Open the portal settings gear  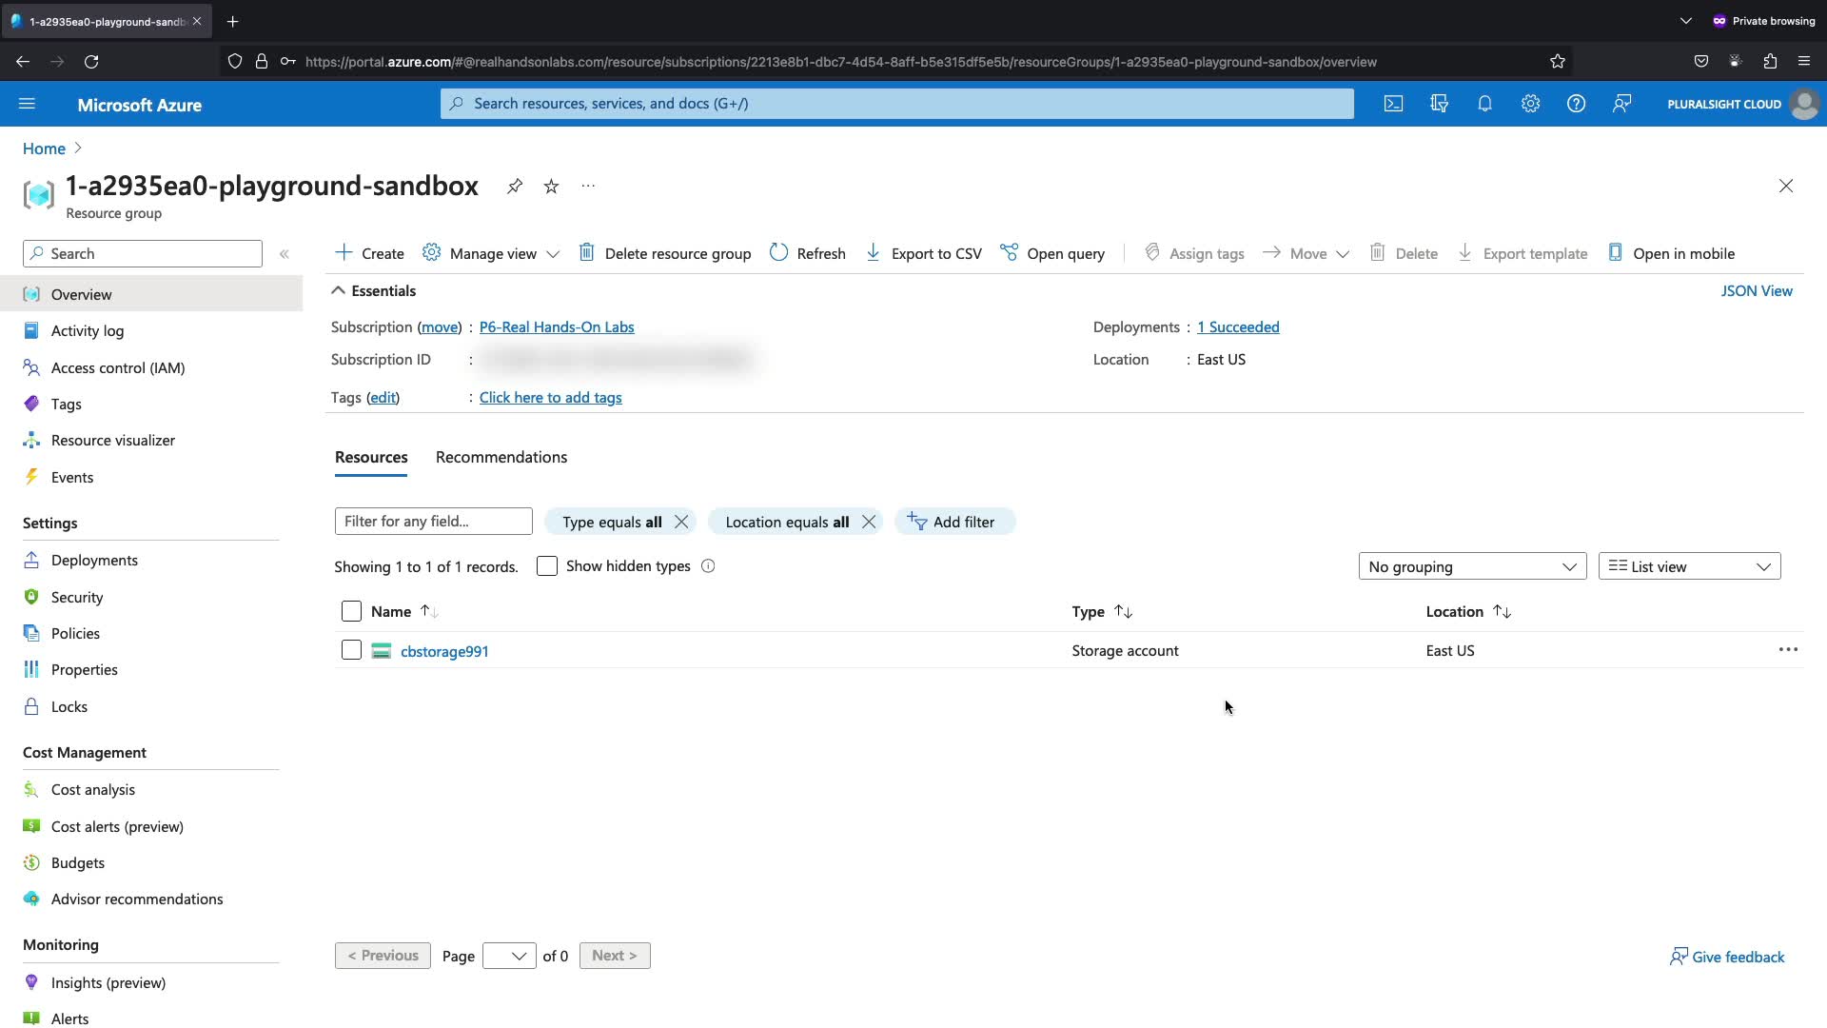click(x=1530, y=104)
